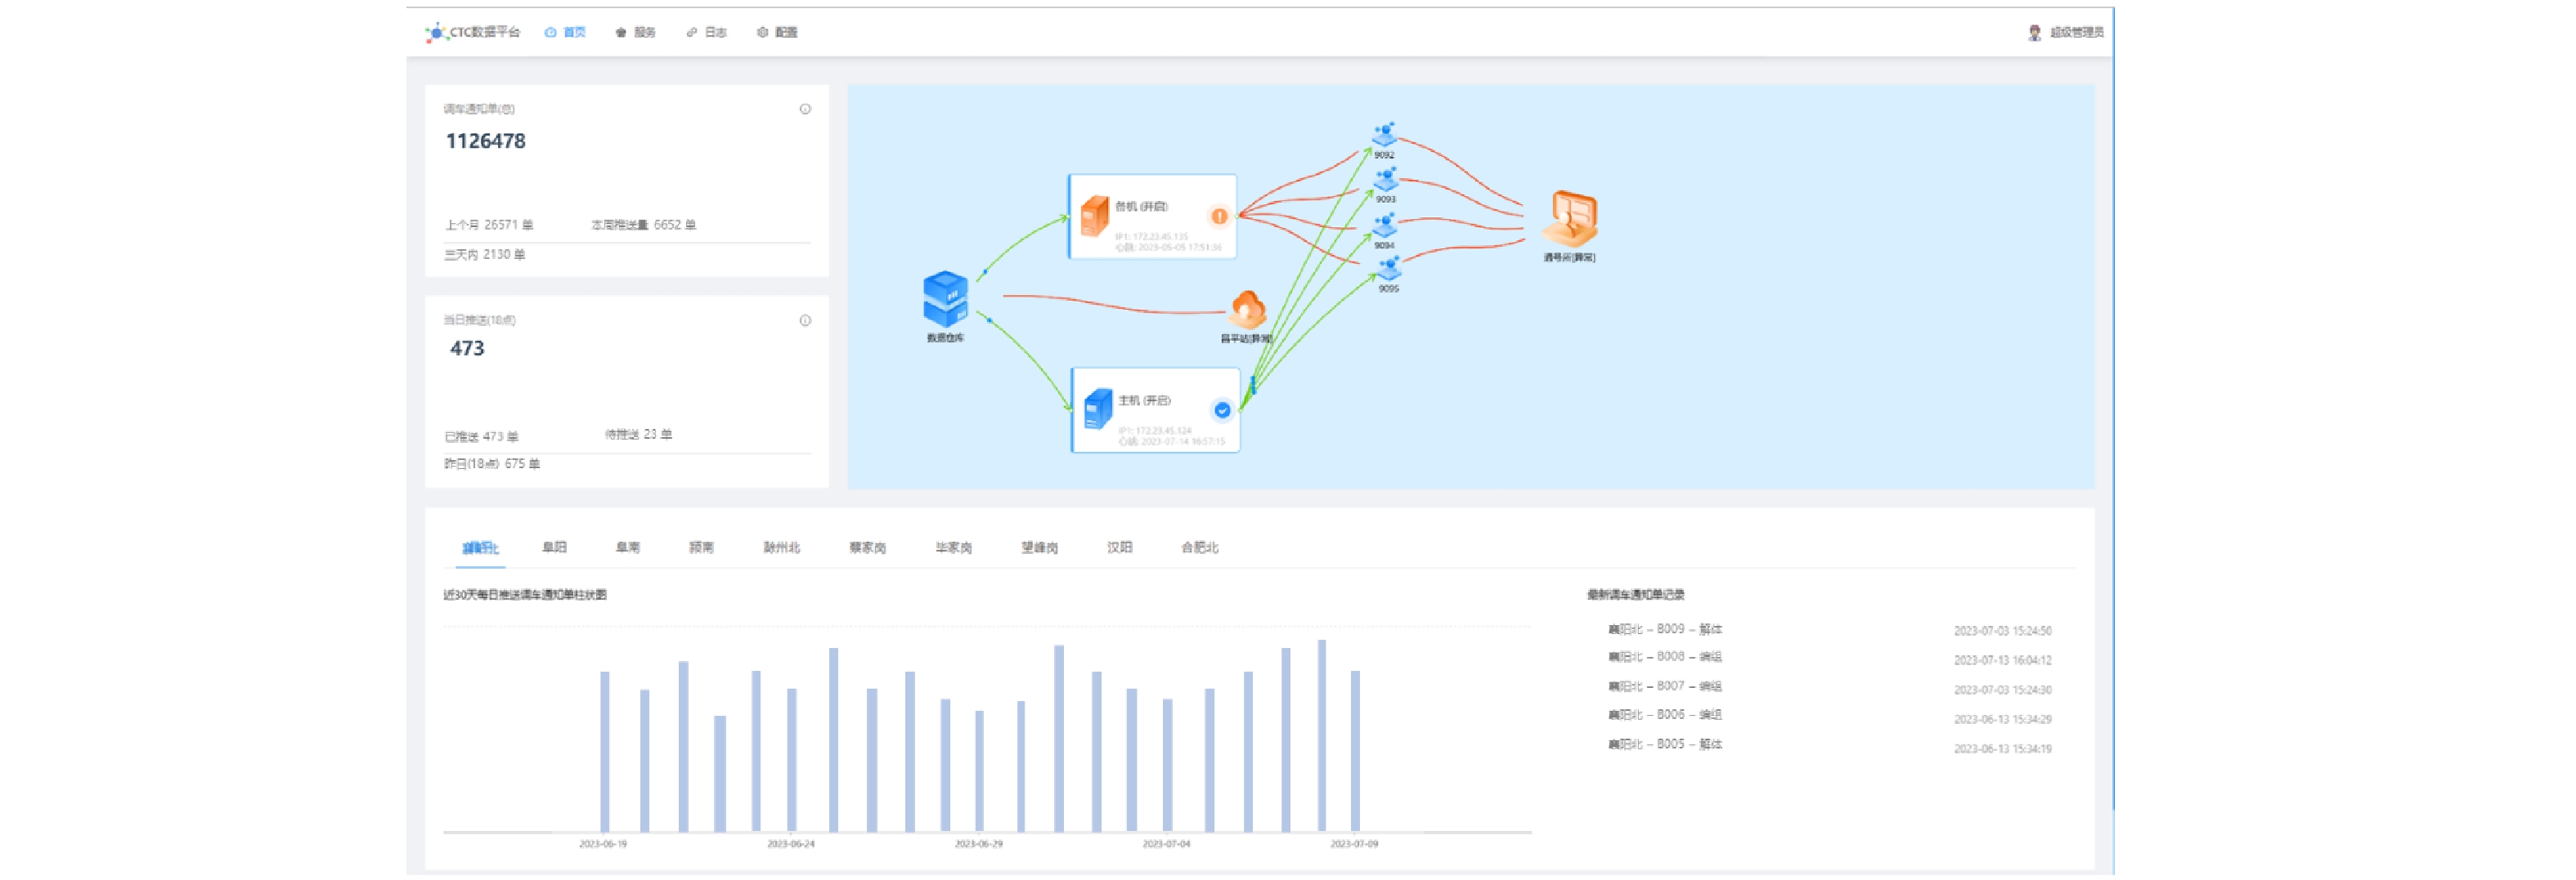The width and height of the screenshot is (2576, 880).
Task: Click the orange 调号所 terminal icon
Action: pos(1570,217)
